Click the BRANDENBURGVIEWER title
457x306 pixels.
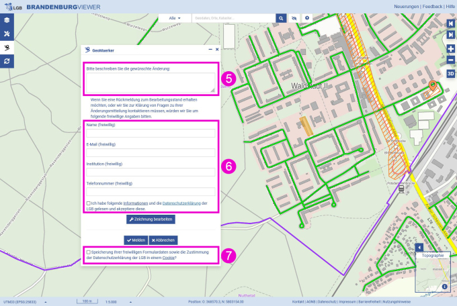(x=63, y=7)
